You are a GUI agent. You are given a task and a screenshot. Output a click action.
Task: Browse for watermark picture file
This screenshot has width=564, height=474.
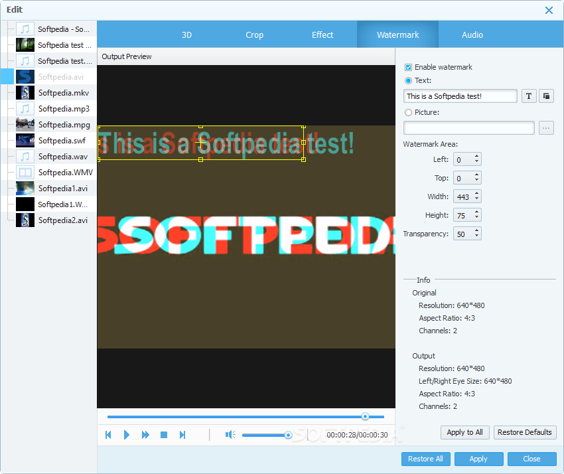tap(546, 127)
